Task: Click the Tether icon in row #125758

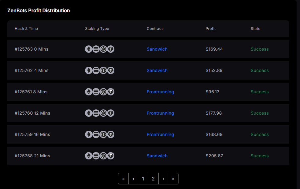Action: (x=111, y=156)
